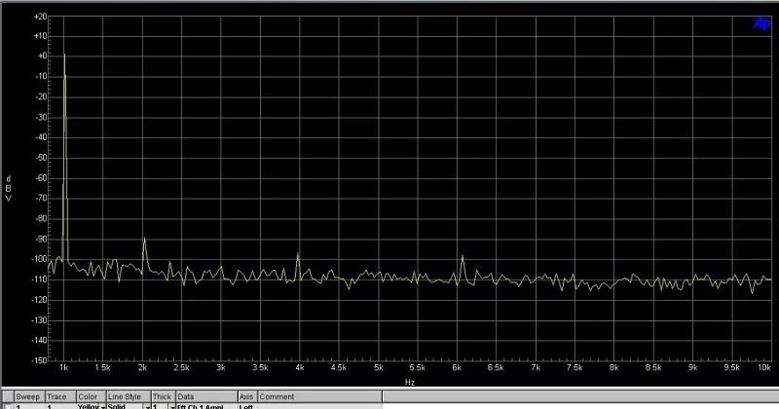Click the 1k fundamental peak on graph
Image resolution: width=779 pixels, height=409 pixels.
64,55
